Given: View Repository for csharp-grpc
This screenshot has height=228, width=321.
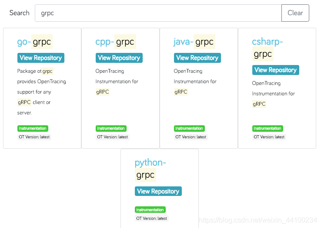Looking at the screenshot, I should 276,70.
